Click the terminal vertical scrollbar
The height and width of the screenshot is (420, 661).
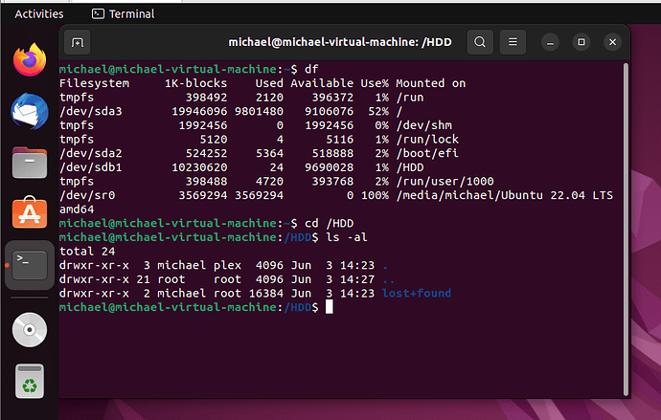click(626, 230)
